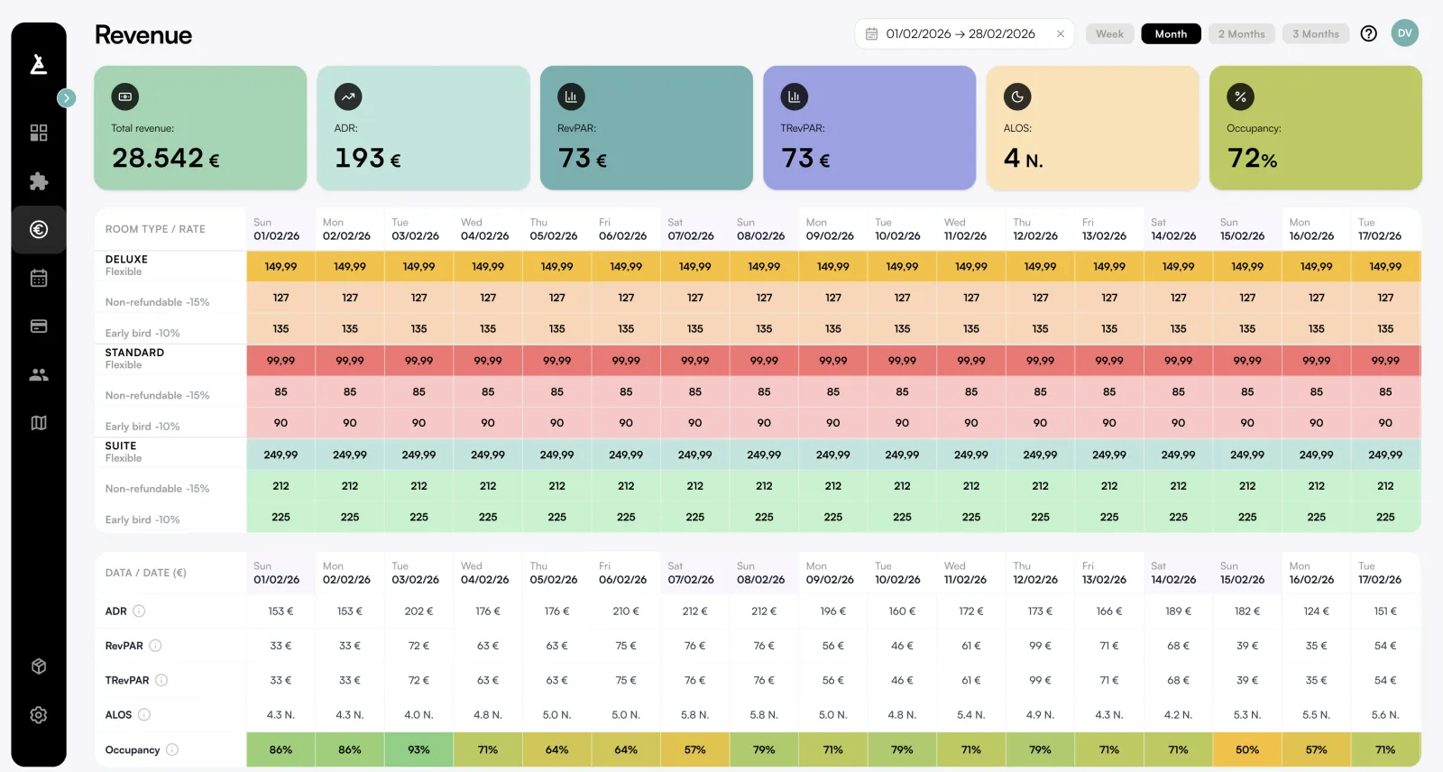Open the settings gear at sidebar bottom

(38, 714)
